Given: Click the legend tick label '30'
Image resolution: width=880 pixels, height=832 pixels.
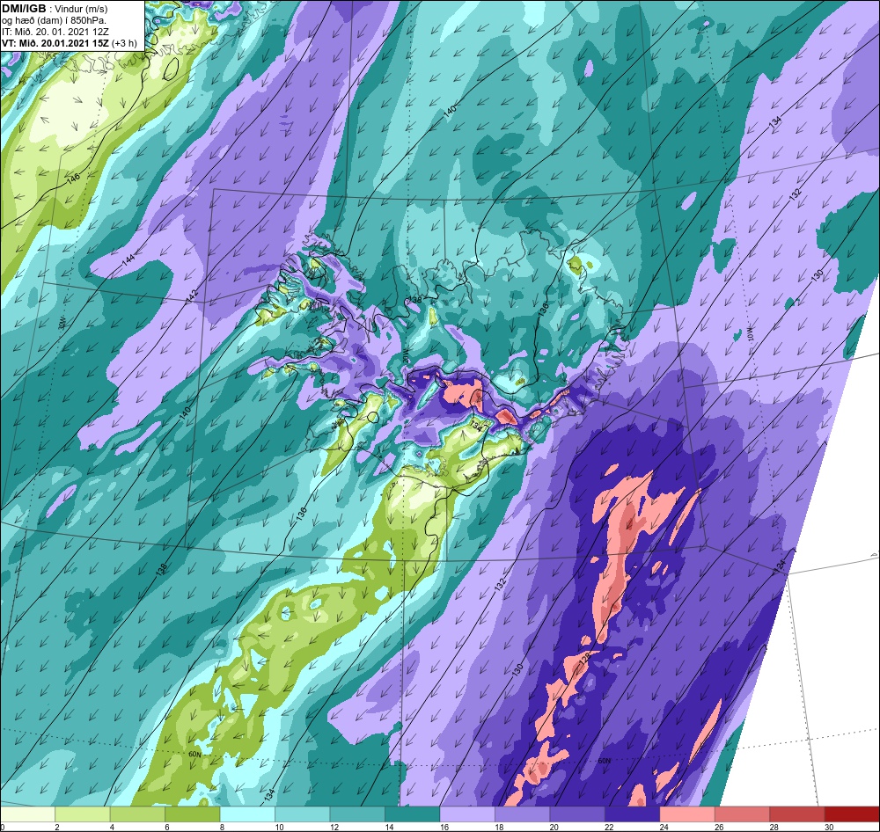Looking at the screenshot, I should tap(829, 827).
